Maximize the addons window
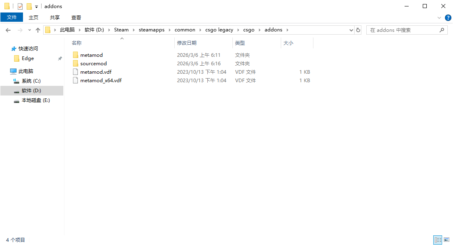The image size is (453, 245). [x=425, y=6]
